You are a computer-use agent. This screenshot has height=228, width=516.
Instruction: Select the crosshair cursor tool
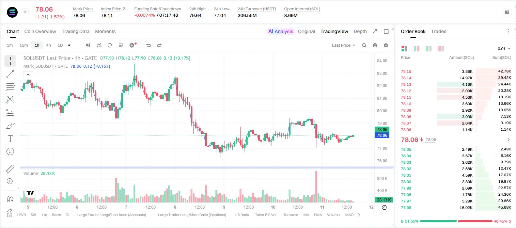click(10, 61)
